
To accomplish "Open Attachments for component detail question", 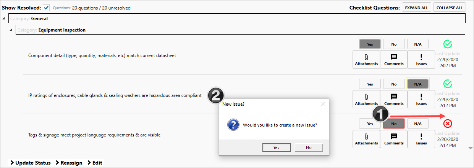I will [x=366, y=59].
